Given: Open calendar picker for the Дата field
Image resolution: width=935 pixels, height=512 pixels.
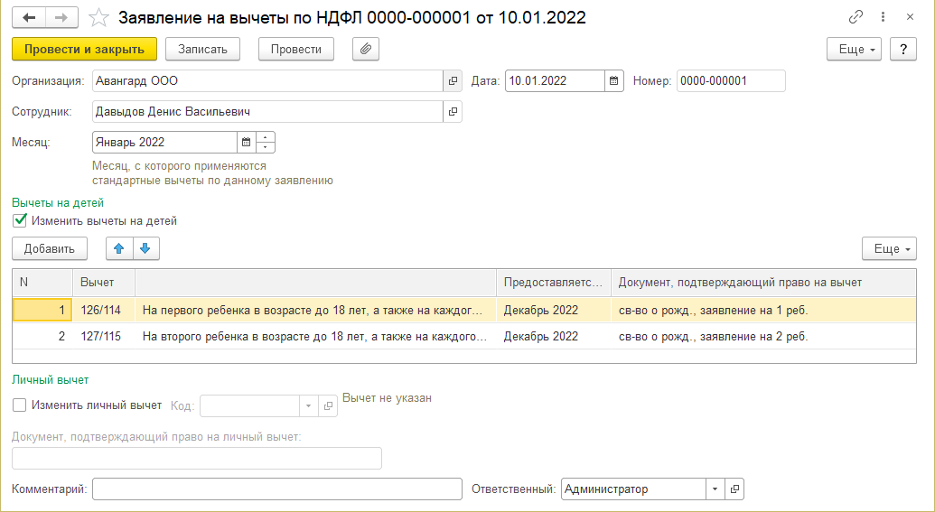Looking at the screenshot, I should point(614,81).
